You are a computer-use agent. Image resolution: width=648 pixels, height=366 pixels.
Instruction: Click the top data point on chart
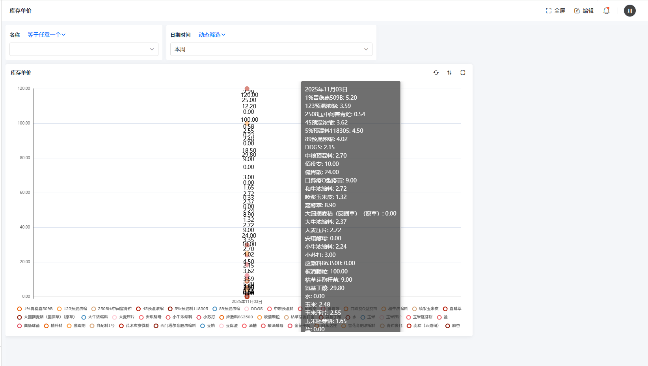coord(247,89)
